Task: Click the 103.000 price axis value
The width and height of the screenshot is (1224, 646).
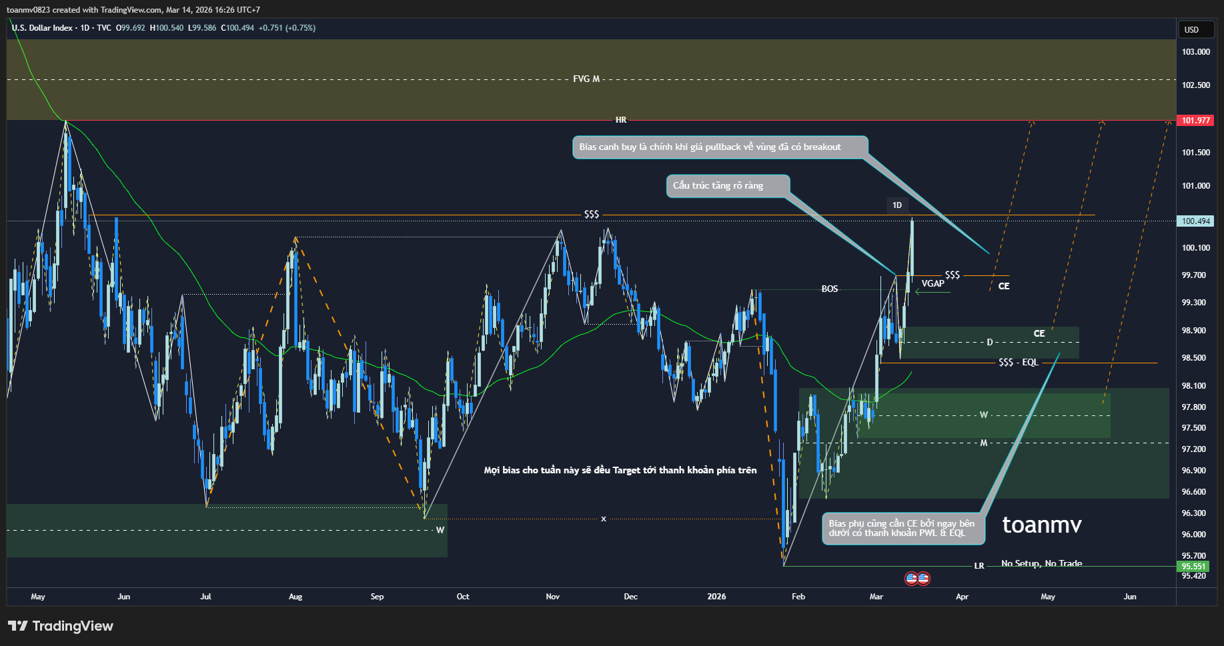Action: coord(1196,52)
